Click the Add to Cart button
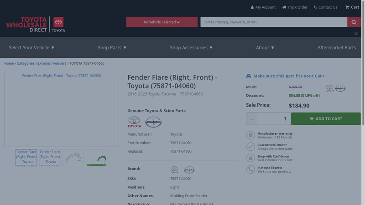This screenshot has width=365, height=205. pyautogui.click(x=325, y=119)
